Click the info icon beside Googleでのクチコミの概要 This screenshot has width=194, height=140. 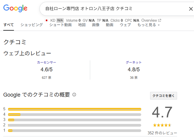pos(74,95)
